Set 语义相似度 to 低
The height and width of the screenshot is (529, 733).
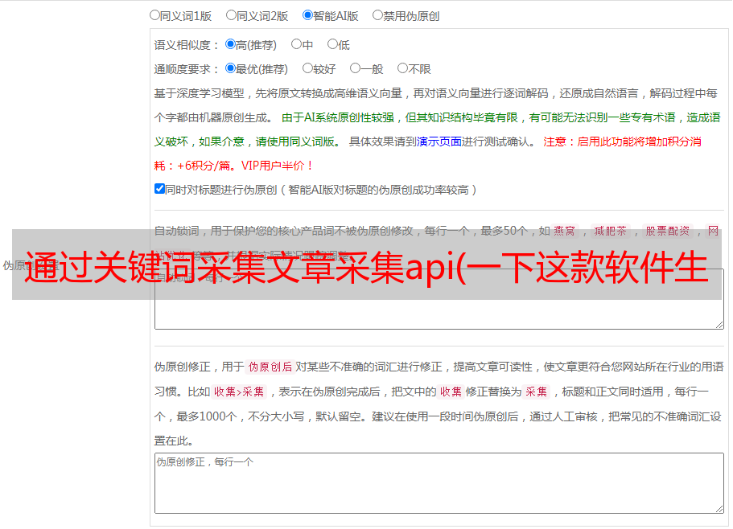coord(332,44)
